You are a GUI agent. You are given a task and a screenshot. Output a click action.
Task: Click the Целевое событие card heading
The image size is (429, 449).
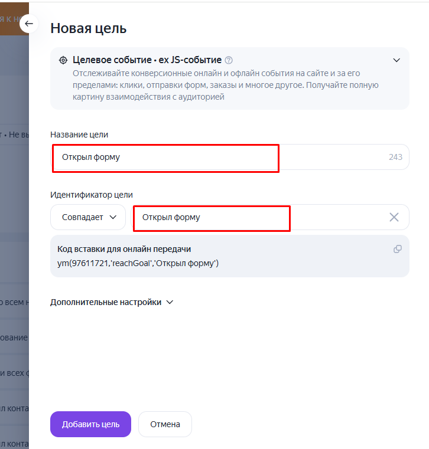pos(147,60)
